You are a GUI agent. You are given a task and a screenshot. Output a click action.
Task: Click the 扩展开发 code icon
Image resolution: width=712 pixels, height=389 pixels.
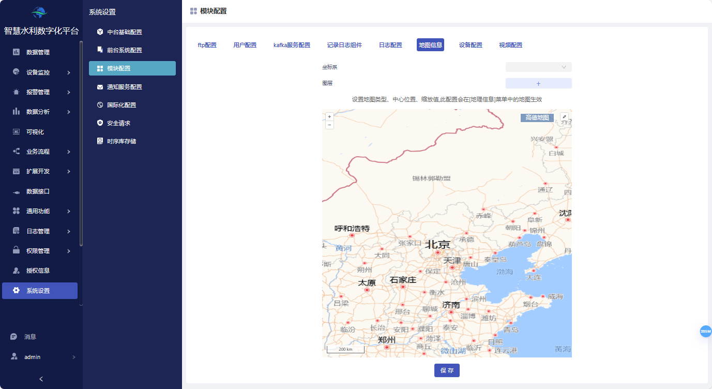coord(16,171)
